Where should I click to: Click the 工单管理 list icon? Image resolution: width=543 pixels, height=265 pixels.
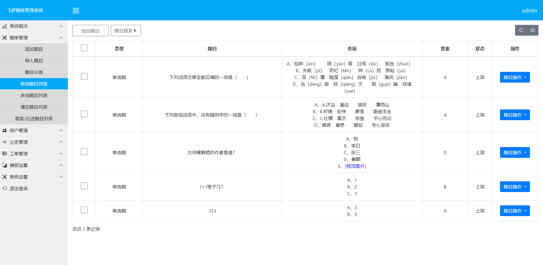click(x=5, y=154)
